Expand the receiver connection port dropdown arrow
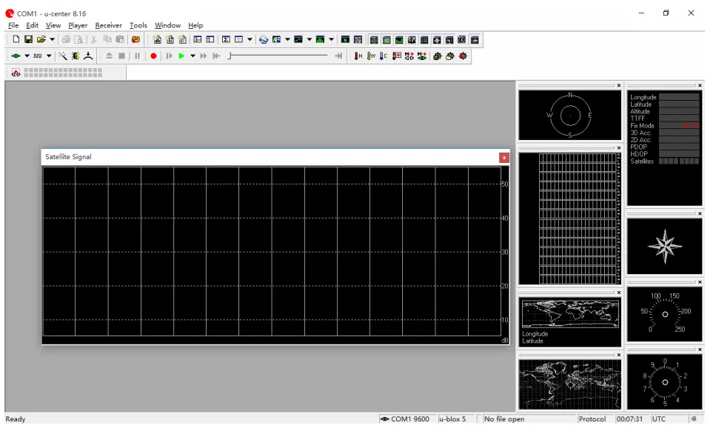 tap(27, 56)
